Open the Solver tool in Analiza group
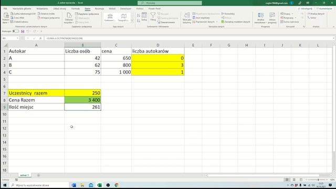Image resolution: width=336 pixels, height=189 pixels. [x=312, y=18]
